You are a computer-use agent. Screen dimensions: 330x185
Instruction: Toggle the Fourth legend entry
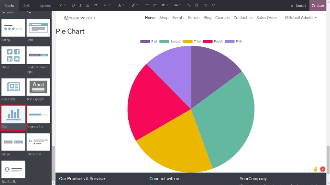coord(212,42)
